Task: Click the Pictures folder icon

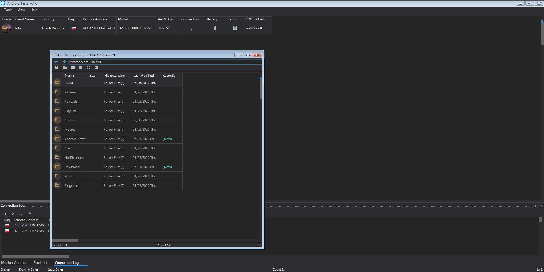Action: pos(57,92)
